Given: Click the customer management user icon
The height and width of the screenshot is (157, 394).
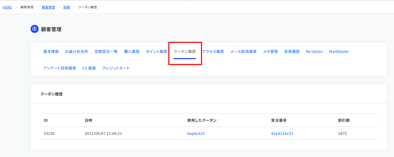Looking at the screenshot, I should [34, 29].
